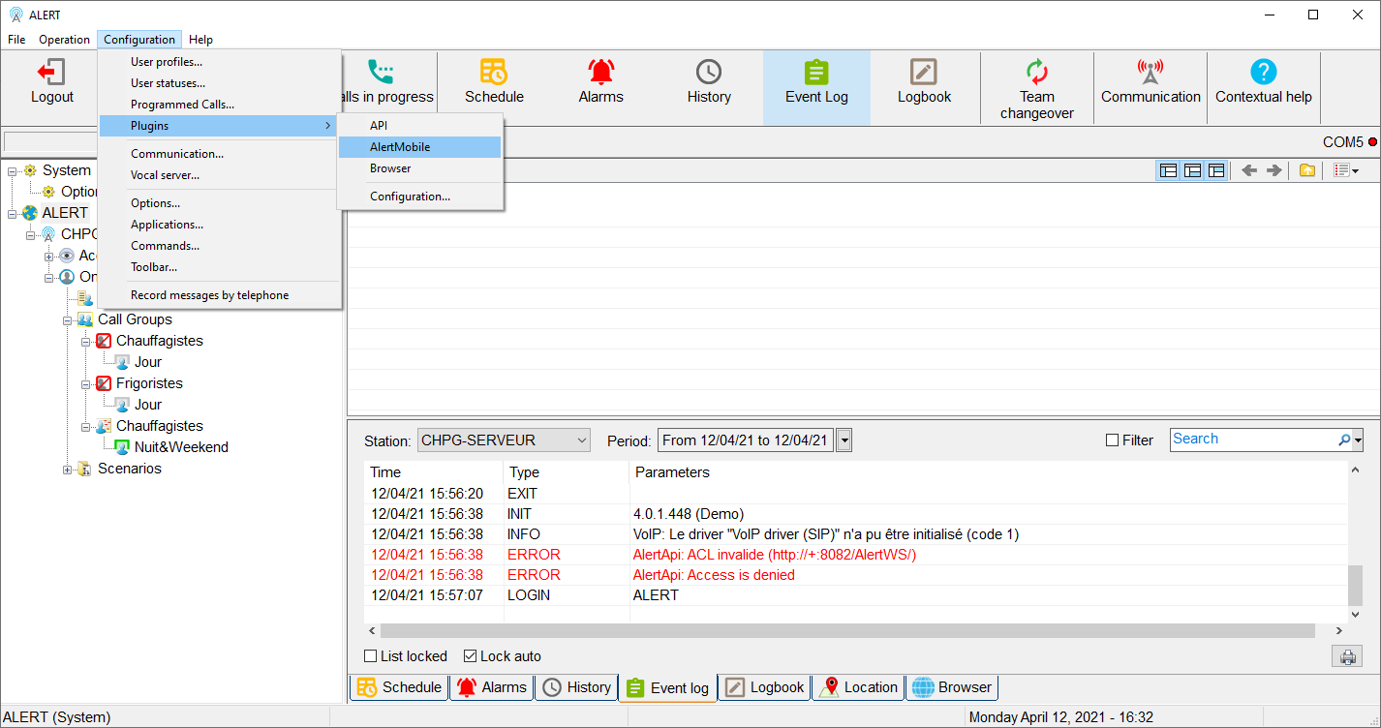
Task: Click the Logout toolbar icon
Action: [51, 73]
